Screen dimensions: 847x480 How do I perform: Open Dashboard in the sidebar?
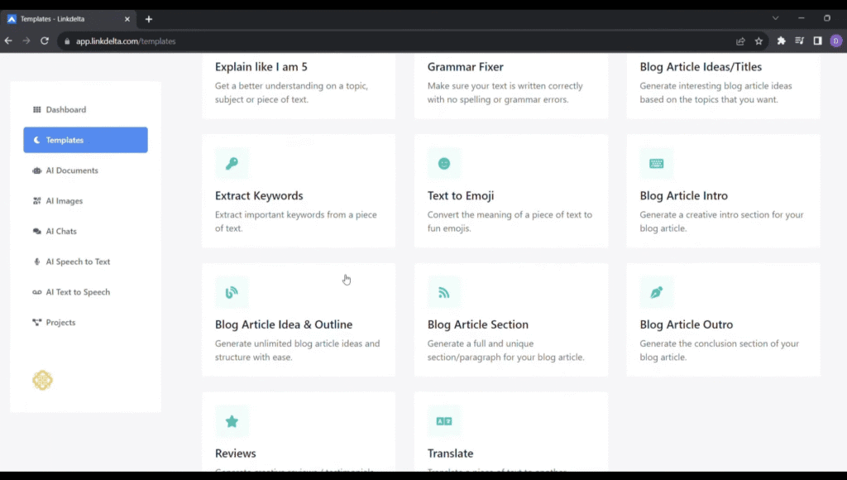(65, 109)
